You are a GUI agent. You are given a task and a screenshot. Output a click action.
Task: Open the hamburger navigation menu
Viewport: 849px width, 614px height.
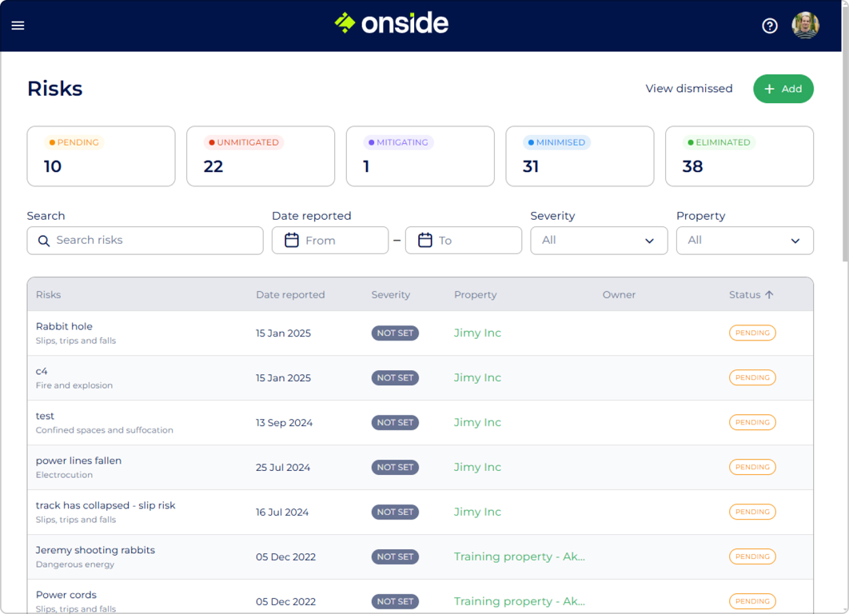coord(18,25)
